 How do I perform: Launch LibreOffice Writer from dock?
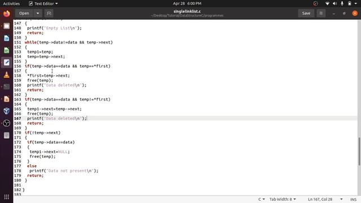pos(6,38)
